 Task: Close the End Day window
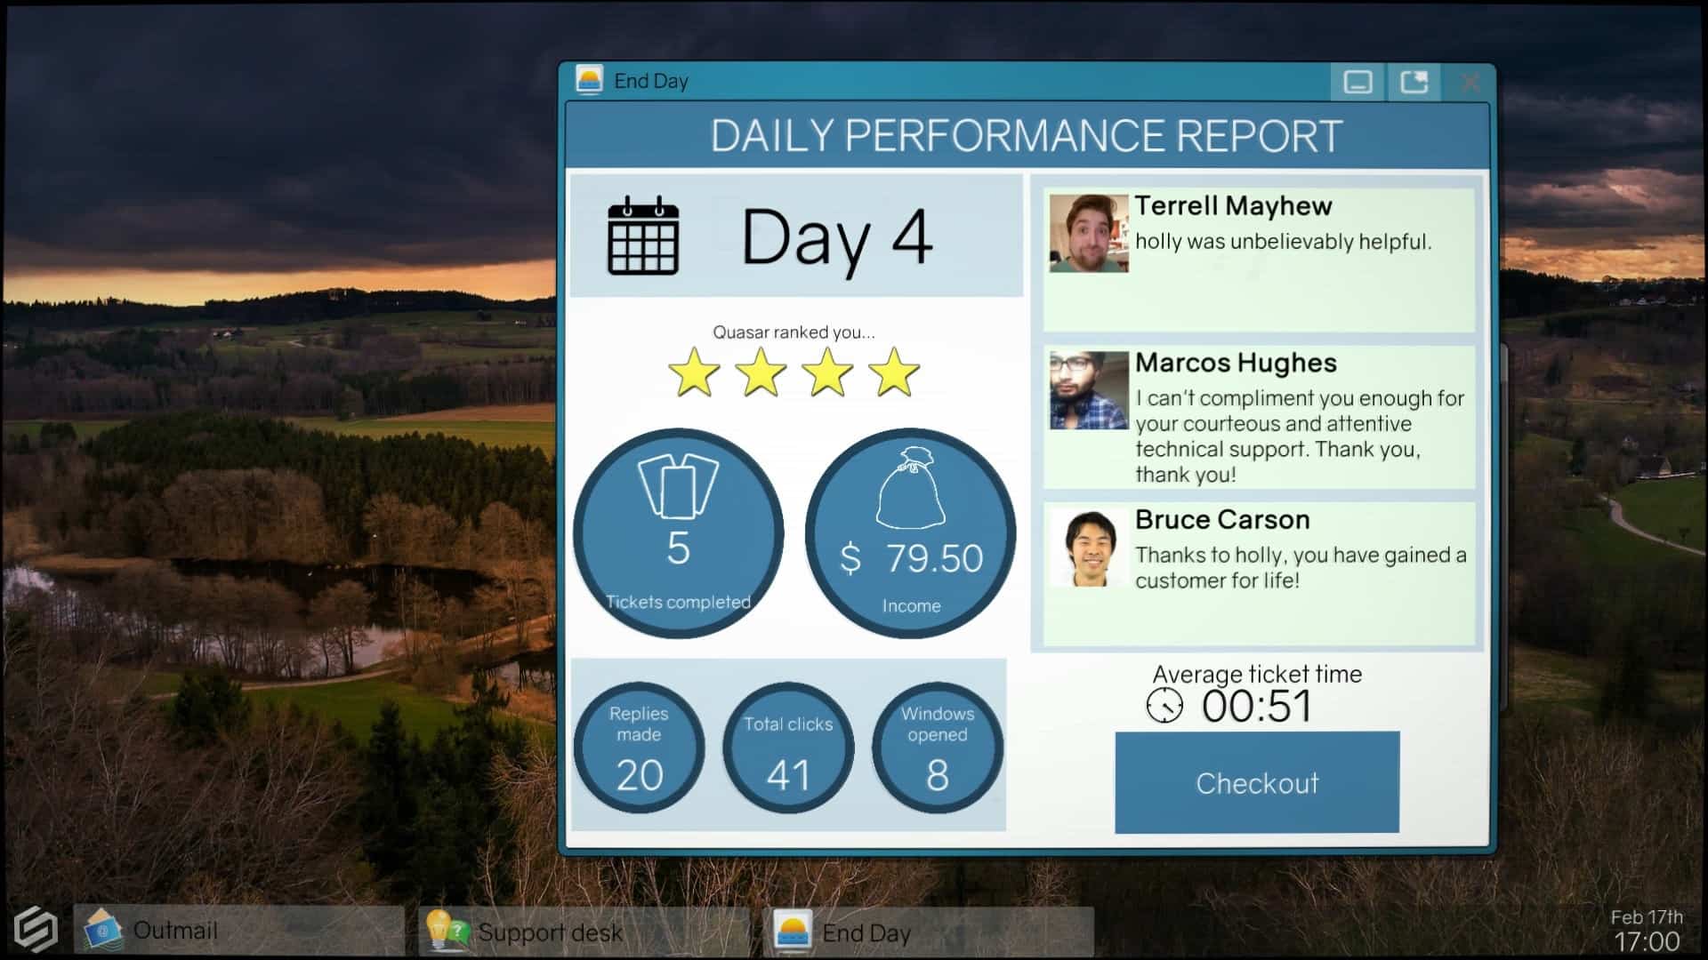pyautogui.click(x=1470, y=82)
